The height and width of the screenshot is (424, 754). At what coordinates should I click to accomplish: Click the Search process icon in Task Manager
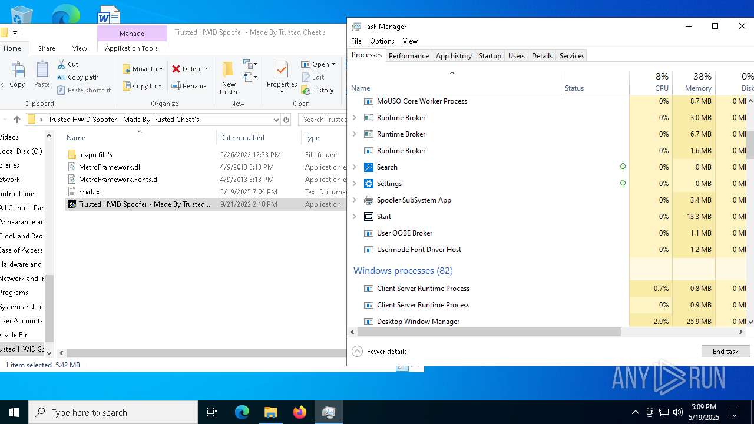(369, 167)
